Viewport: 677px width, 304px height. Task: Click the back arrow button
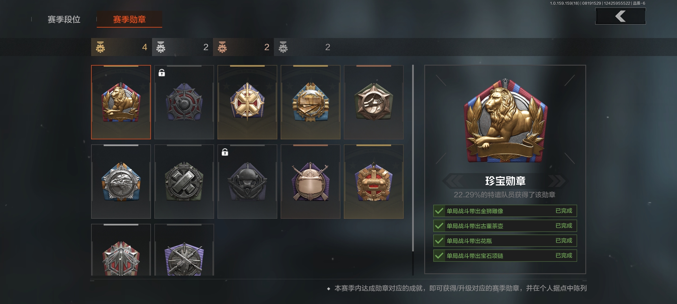[x=620, y=16]
